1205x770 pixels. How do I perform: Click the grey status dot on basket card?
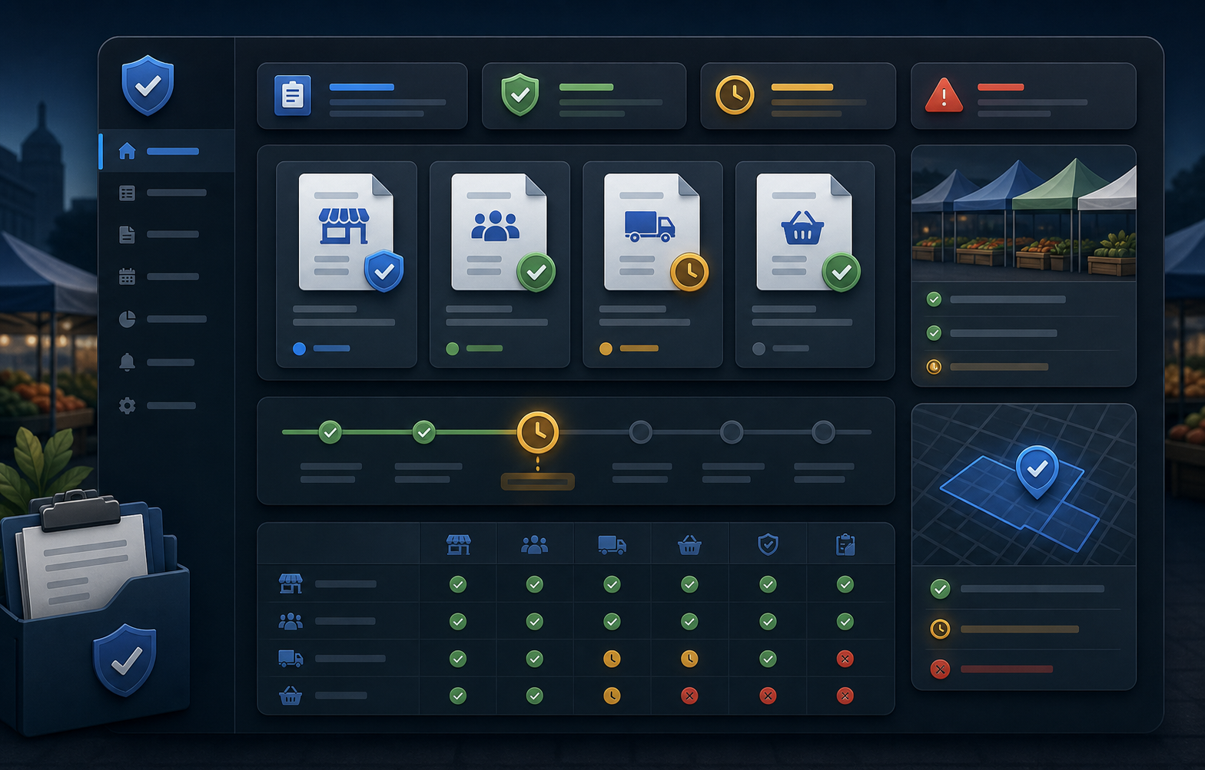pos(759,349)
